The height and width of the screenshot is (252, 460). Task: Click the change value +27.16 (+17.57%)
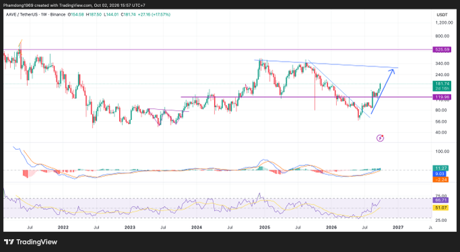tap(154, 14)
